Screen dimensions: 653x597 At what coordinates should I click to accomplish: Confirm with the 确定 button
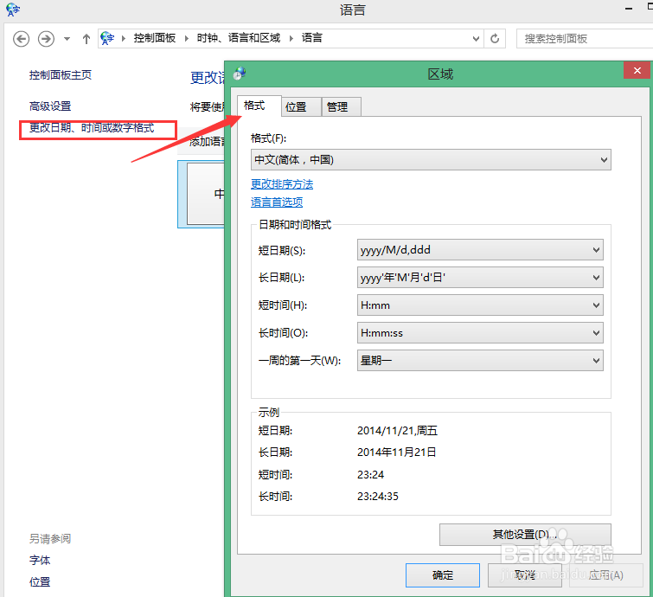pyautogui.click(x=443, y=575)
